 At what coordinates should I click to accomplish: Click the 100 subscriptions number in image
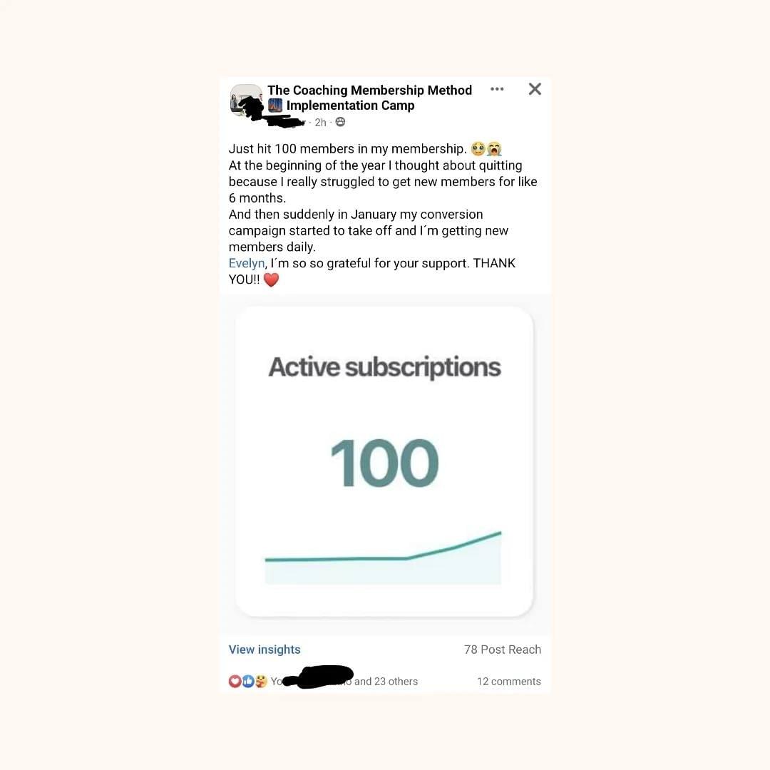pos(384,463)
